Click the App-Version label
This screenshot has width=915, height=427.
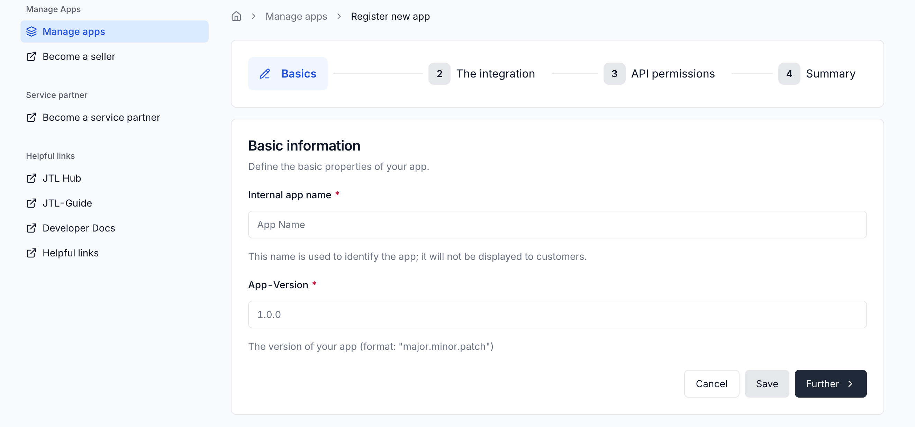point(278,284)
